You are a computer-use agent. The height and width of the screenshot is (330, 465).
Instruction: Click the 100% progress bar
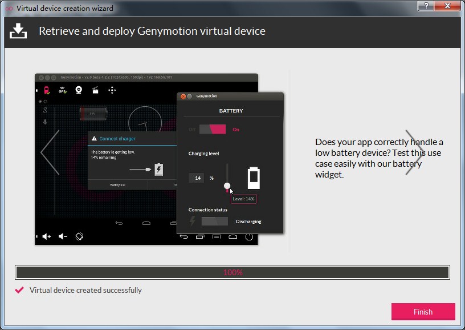click(232, 272)
